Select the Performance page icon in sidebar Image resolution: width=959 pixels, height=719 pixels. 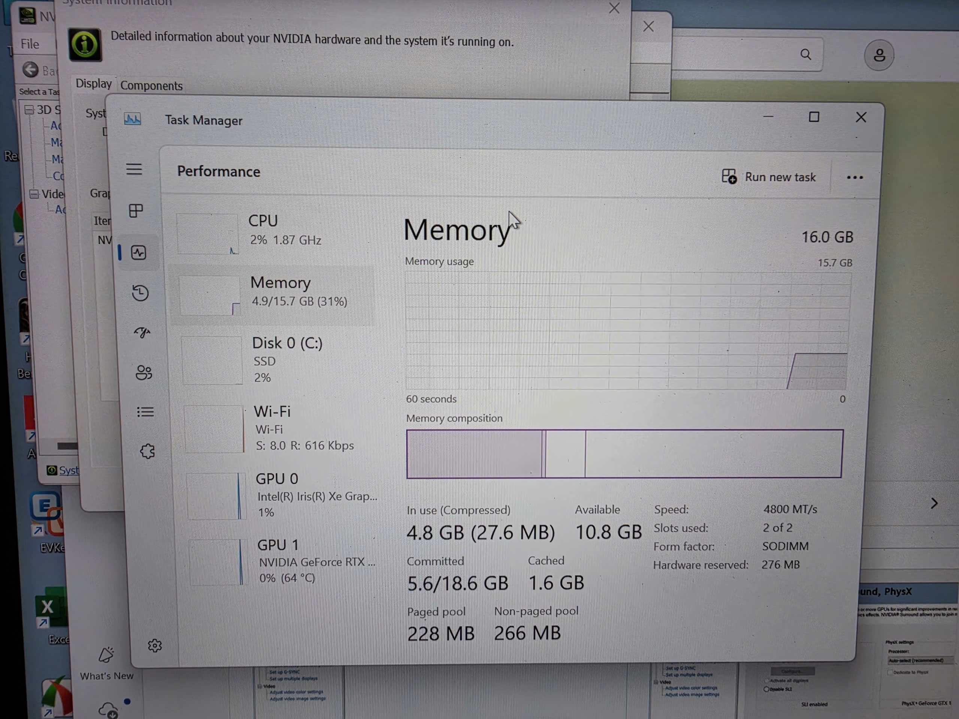(138, 253)
